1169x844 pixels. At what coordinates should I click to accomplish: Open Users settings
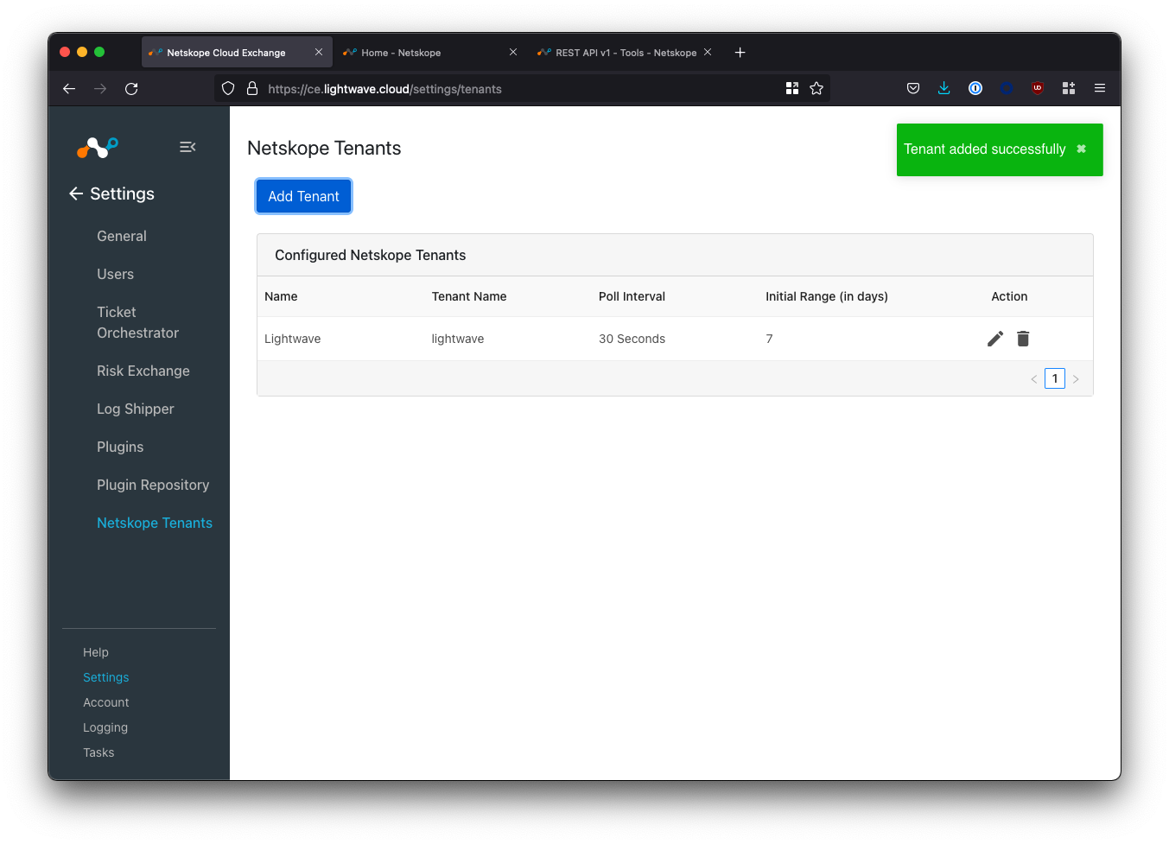point(115,274)
